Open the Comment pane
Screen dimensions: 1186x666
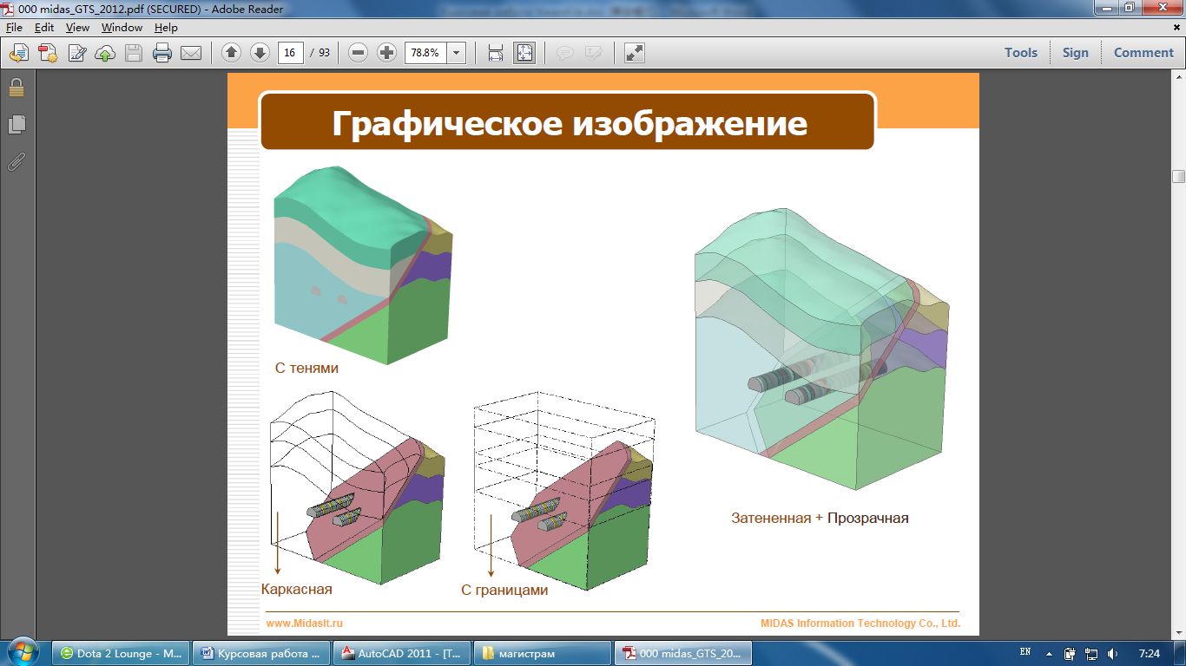point(1143,53)
